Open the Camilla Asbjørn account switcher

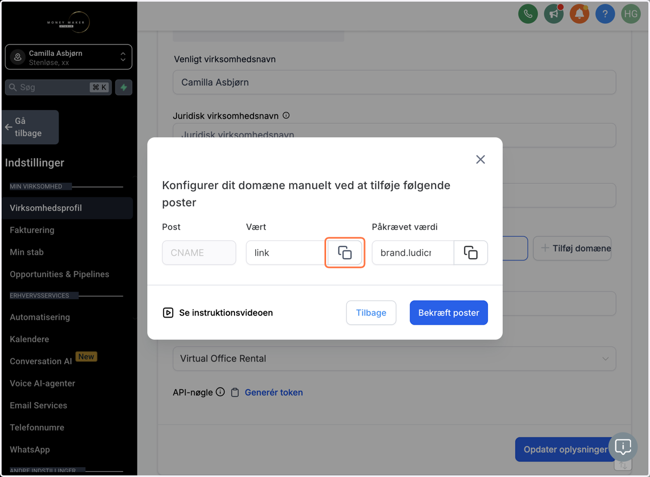69,57
